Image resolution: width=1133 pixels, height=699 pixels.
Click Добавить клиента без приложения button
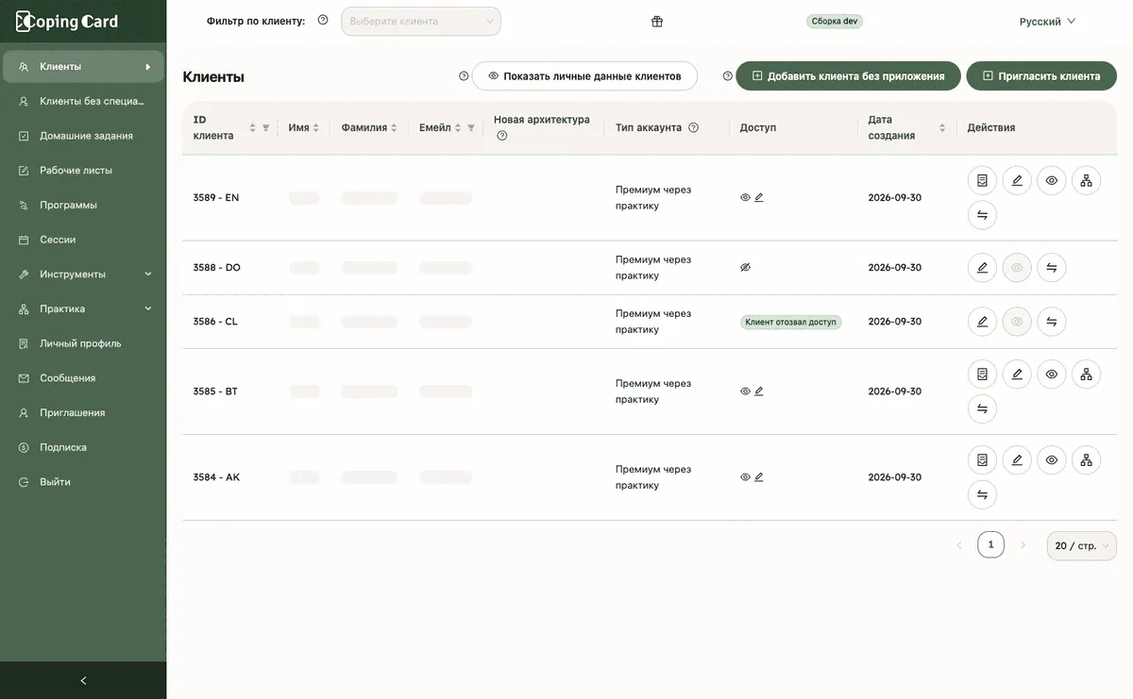click(848, 76)
